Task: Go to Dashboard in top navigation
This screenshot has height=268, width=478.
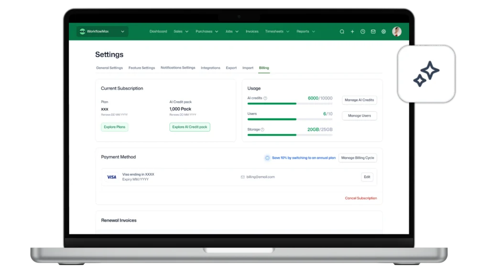Action: tap(158, 31)
